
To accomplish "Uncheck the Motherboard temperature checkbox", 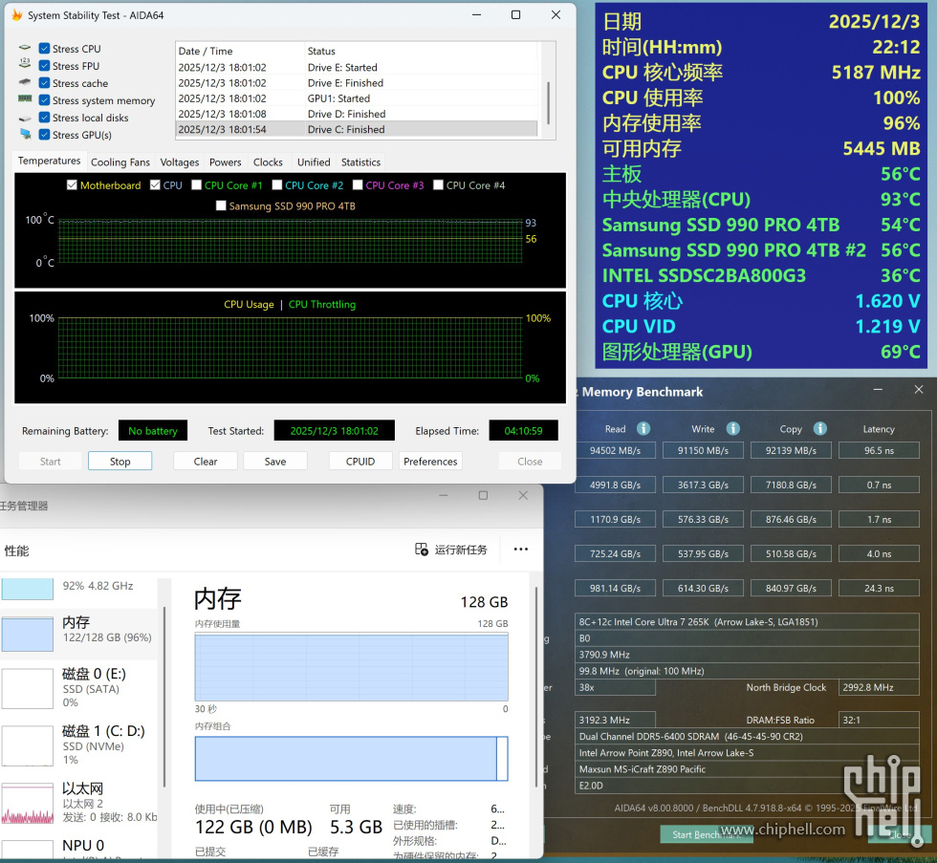I will click(71, 185).
